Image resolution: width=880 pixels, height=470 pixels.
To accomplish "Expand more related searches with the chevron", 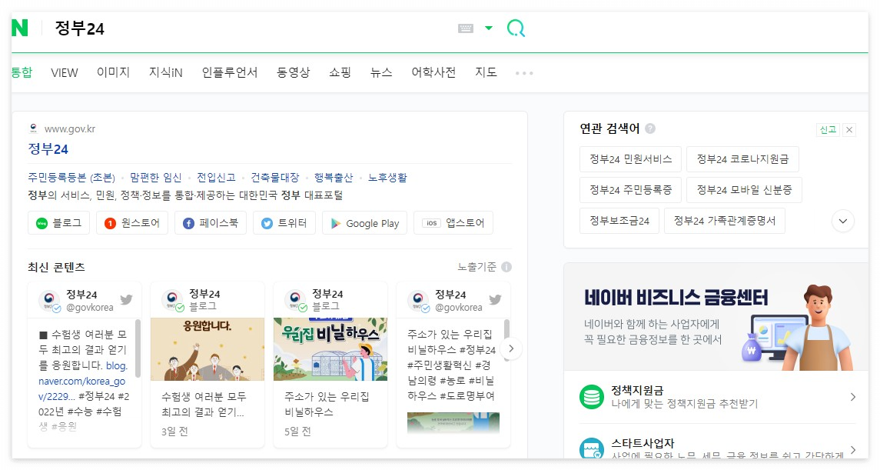I will (842, 221).
